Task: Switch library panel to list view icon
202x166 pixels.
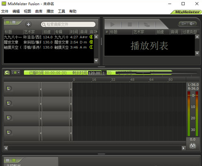Action: coord(8,22)
